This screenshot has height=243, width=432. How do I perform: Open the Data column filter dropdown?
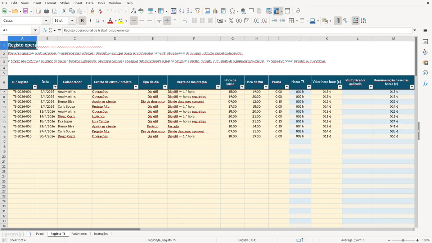[x=55, y=87]
